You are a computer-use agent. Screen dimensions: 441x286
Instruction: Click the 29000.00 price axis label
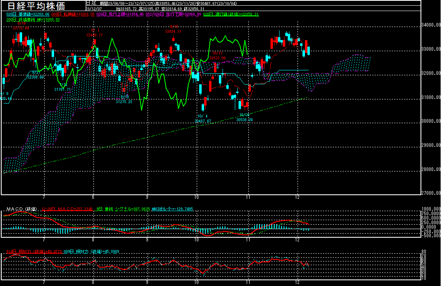coord(431,145)
